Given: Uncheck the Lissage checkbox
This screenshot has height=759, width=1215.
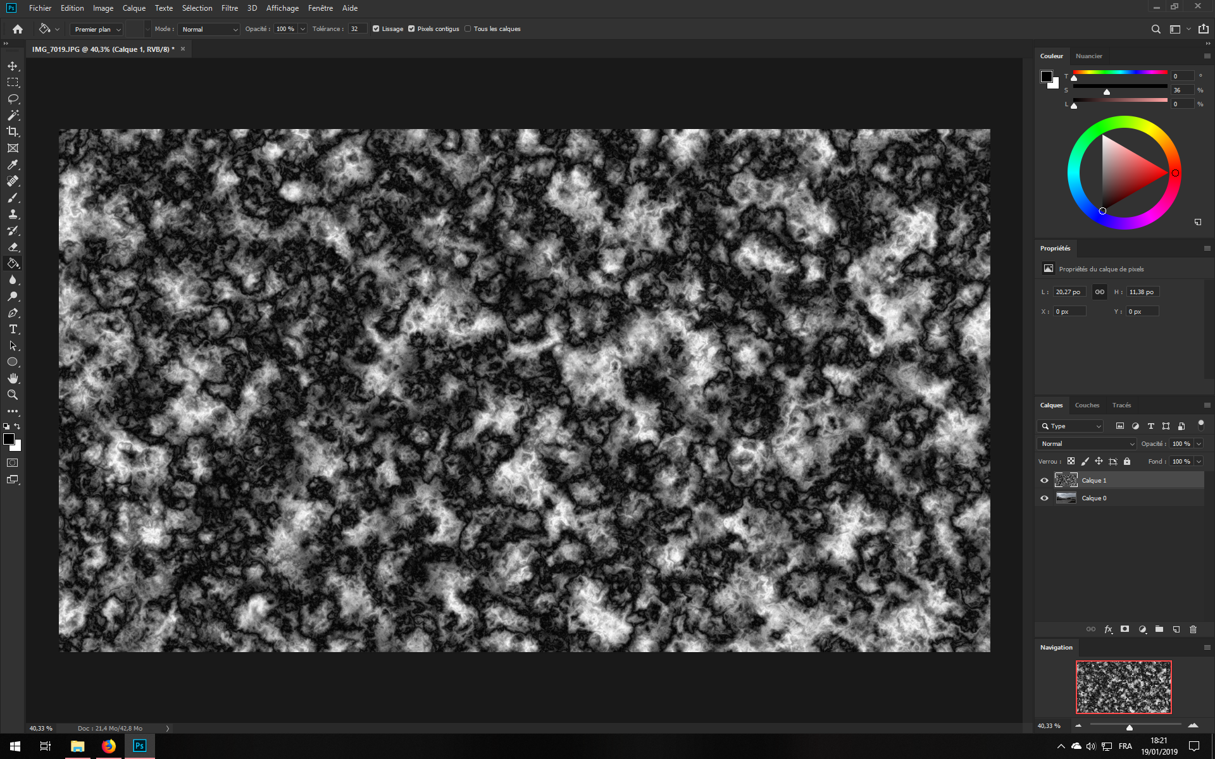Looking at the screenshot, I should click(376, 29).
